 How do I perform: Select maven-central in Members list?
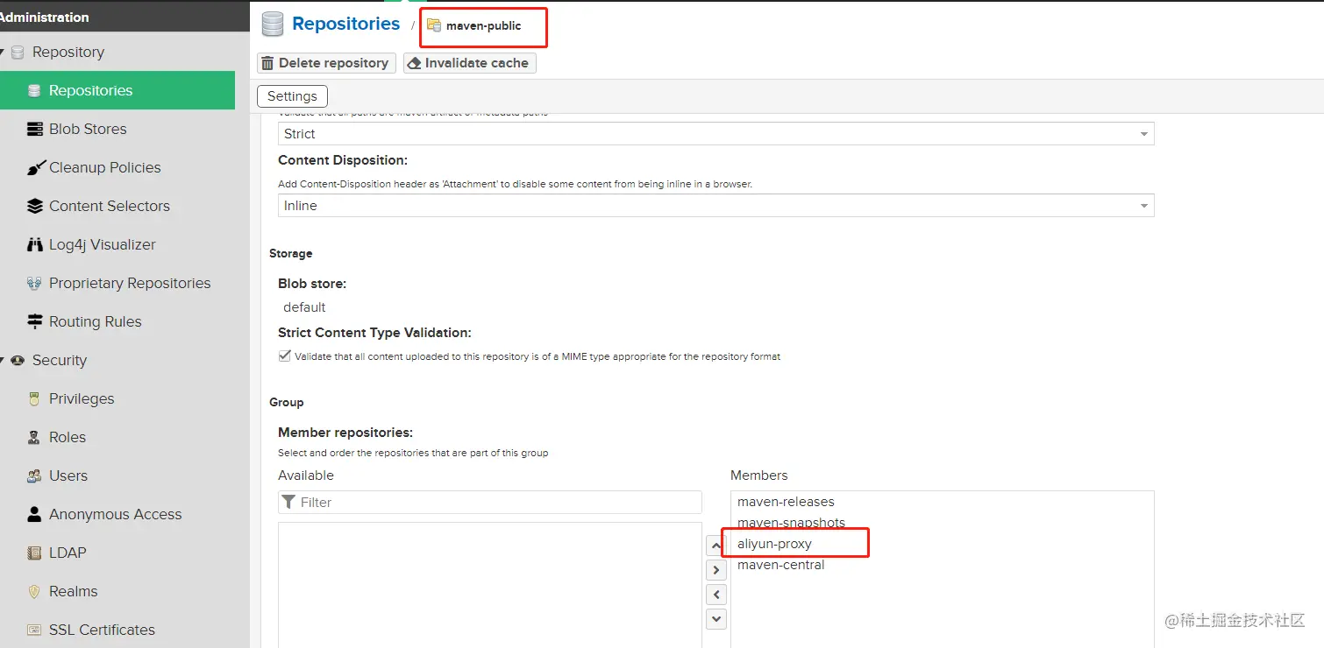(x=780, y=565)
